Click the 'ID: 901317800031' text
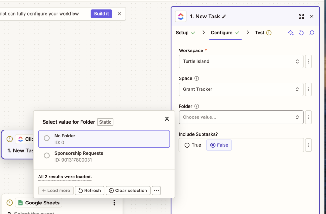The width and height of the screenshot is (326, 214). point(73,160)
